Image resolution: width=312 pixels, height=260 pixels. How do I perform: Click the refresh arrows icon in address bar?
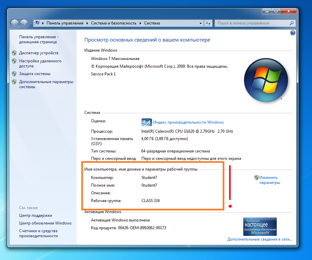208,23
